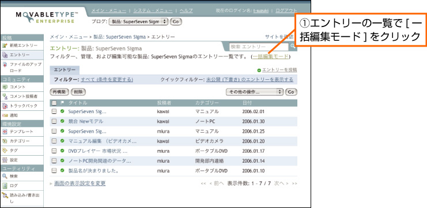427x208 pixels.
Task: Check the 競合 Newモデル entry checkbox
Action: [54, 121]
